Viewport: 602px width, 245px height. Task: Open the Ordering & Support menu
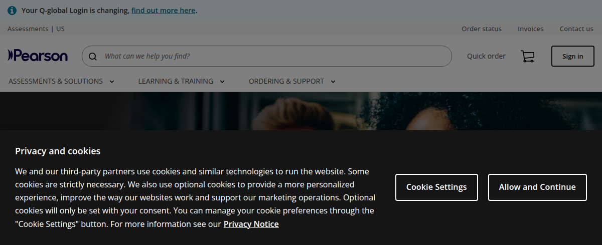[x=286, y=81]
